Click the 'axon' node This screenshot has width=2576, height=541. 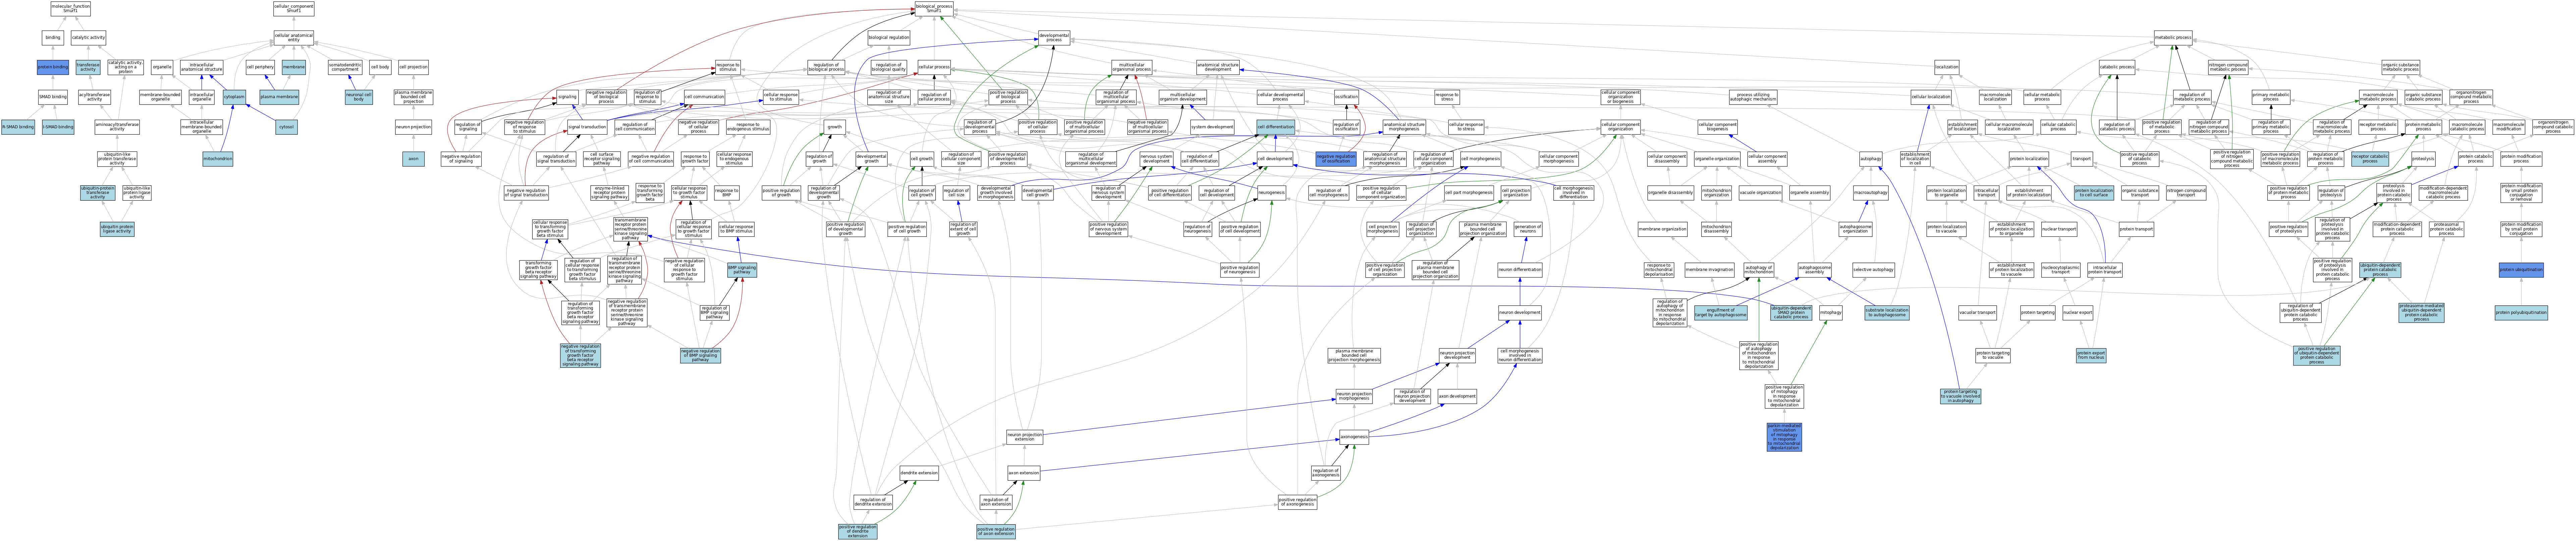[413, 159]
